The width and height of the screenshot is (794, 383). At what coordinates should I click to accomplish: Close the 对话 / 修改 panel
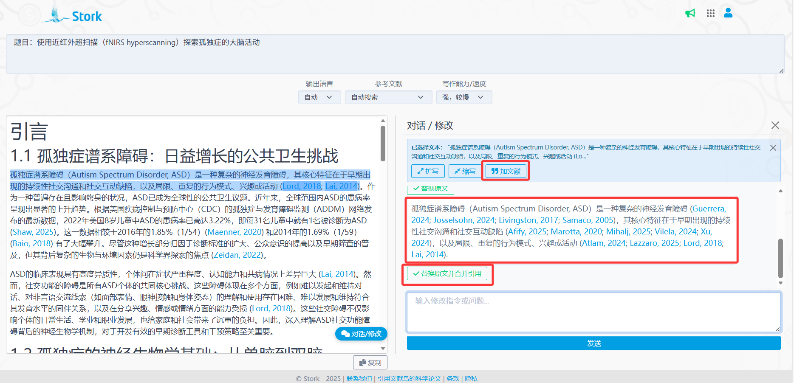(x=775, y=125)
